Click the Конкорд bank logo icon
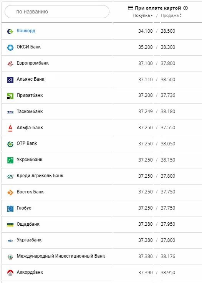 click(10, 32)
